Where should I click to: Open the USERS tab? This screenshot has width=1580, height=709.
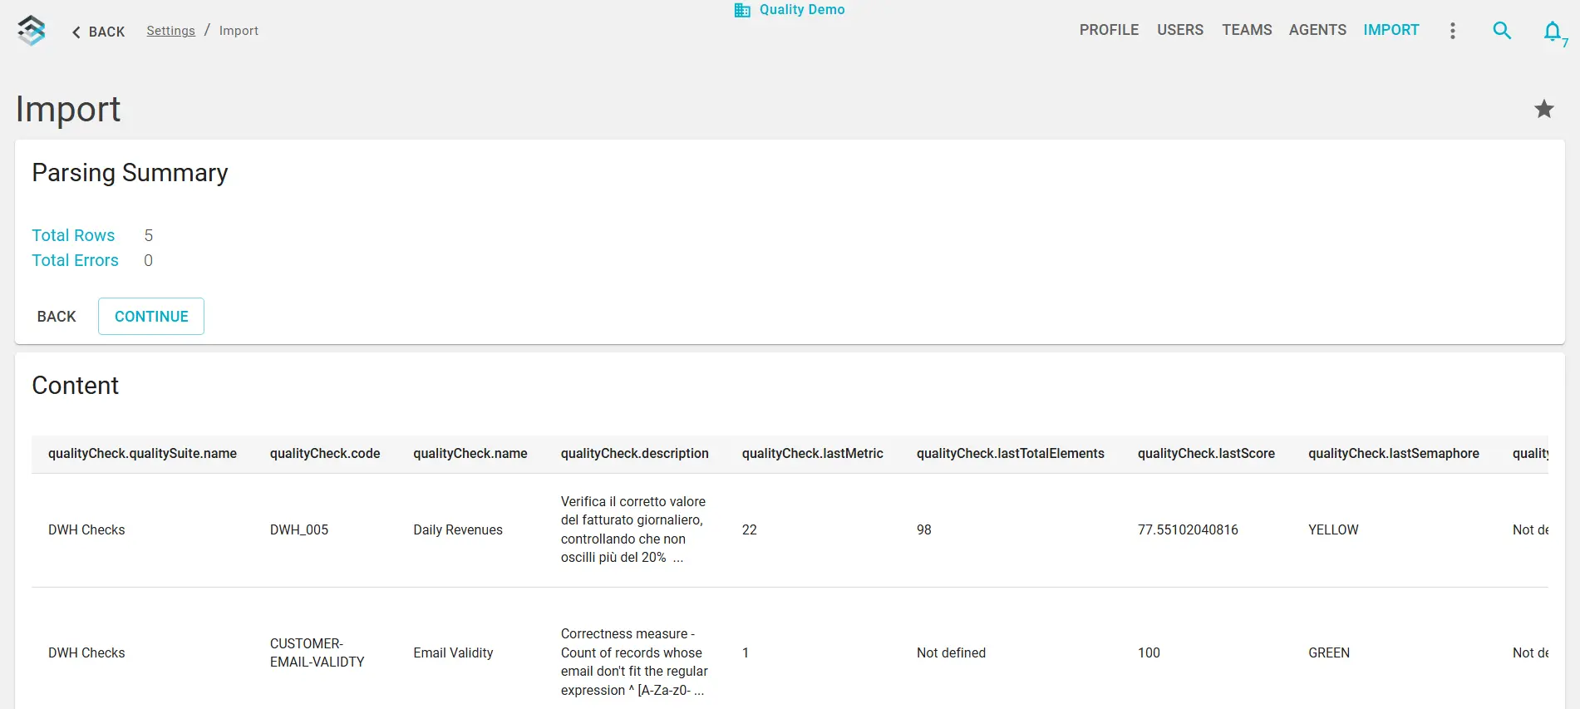(x=1180, y=30)
